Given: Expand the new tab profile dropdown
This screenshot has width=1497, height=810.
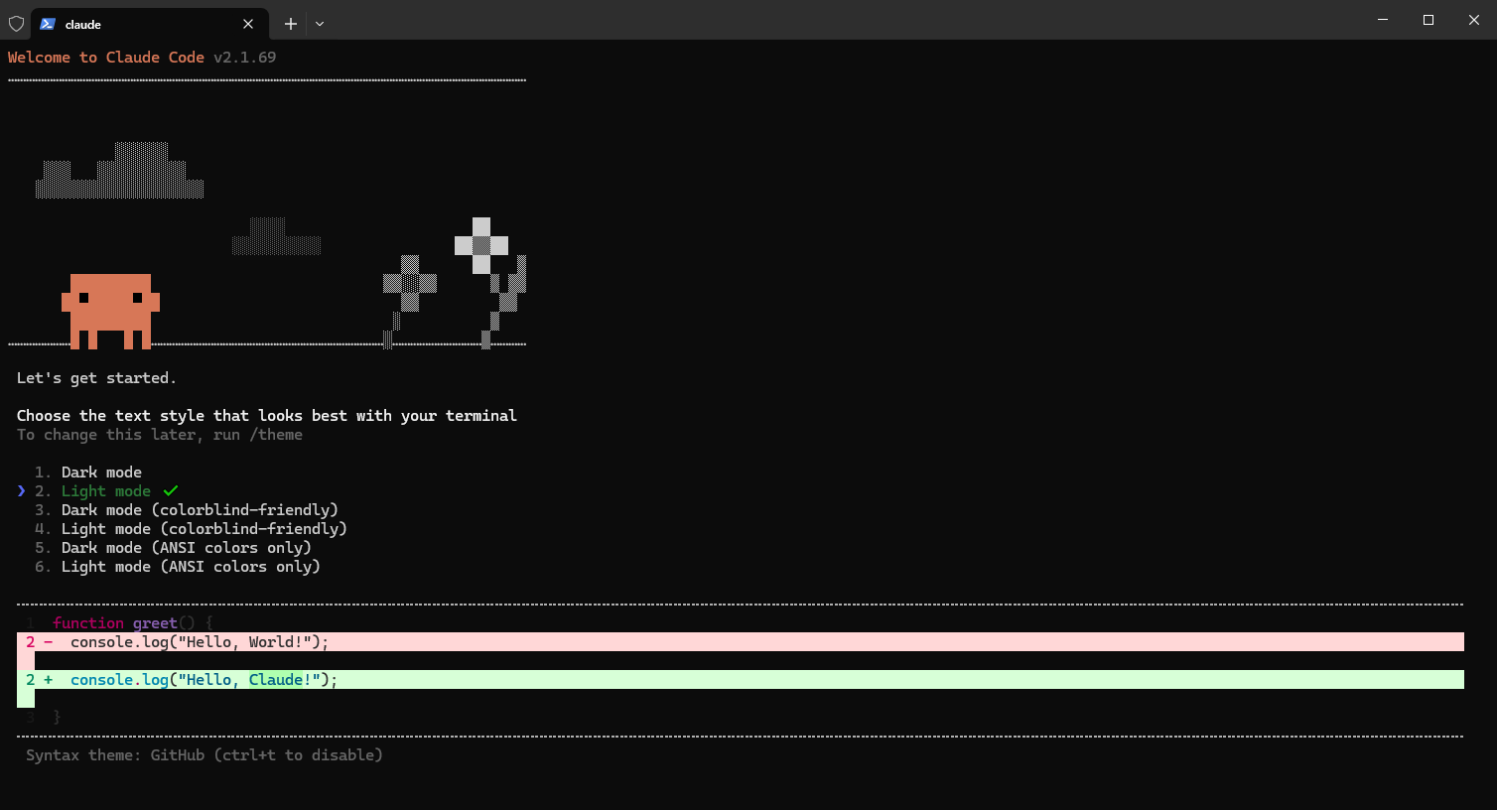Looking at the screenshot, I should click(320, 24).
